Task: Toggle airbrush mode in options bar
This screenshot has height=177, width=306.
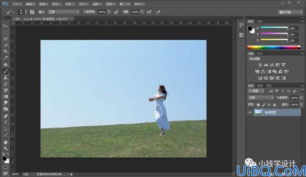Action: click(x=149, y=12)
